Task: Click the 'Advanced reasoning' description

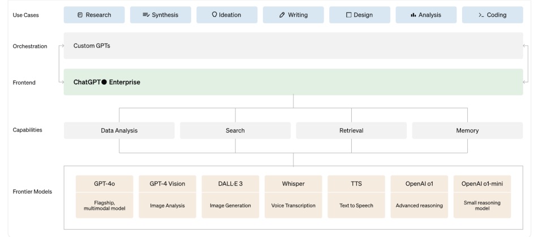Action: click(x=419, y=205)
